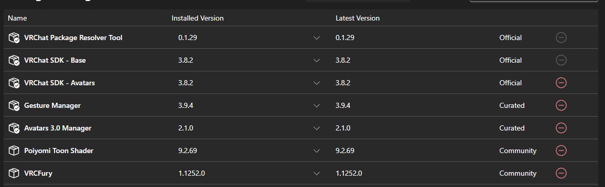Open version dropdown for VRChat SDK - Base
The image size is (605, 187).
(317, 61)
